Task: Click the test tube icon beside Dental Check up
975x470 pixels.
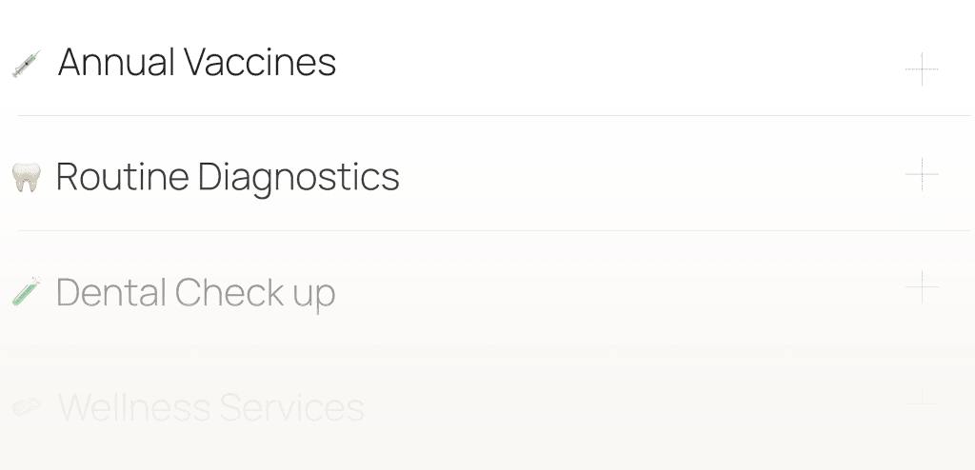Action: click(x=27, y=291)
